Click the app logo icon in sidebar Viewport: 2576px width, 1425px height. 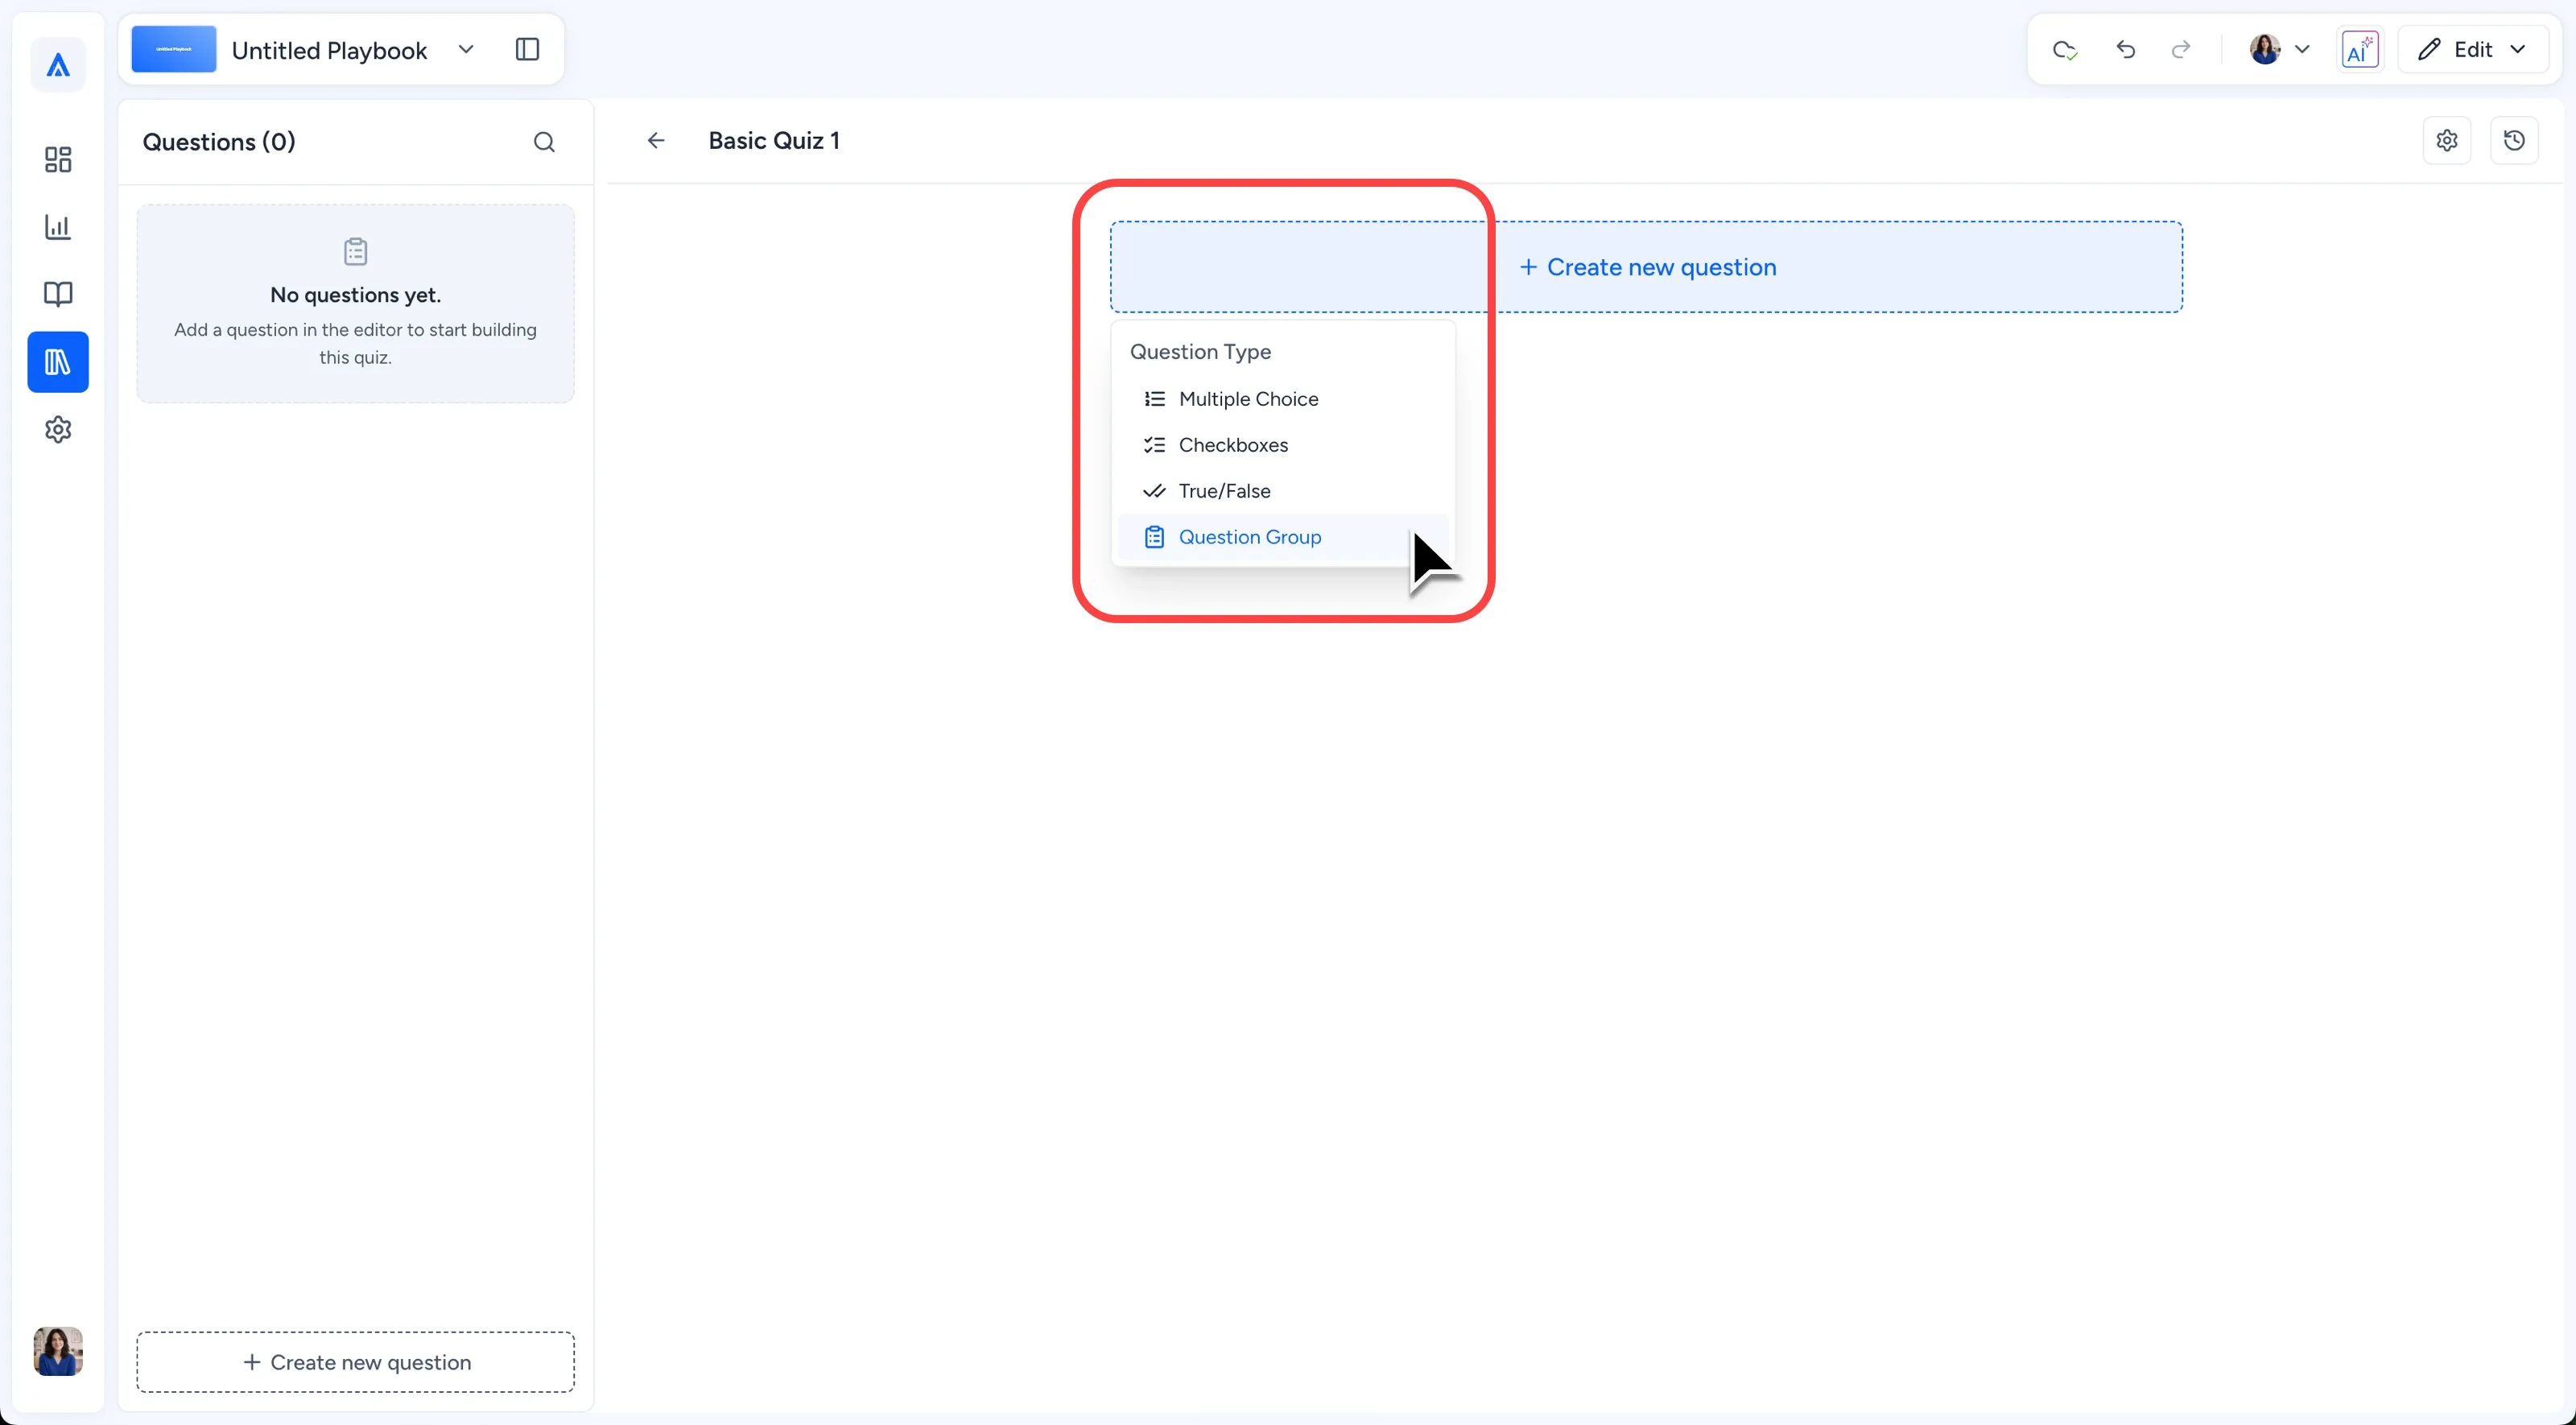58,66
